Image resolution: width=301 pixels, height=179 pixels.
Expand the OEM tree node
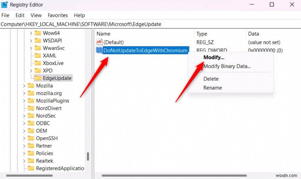(x=24, y=131)
